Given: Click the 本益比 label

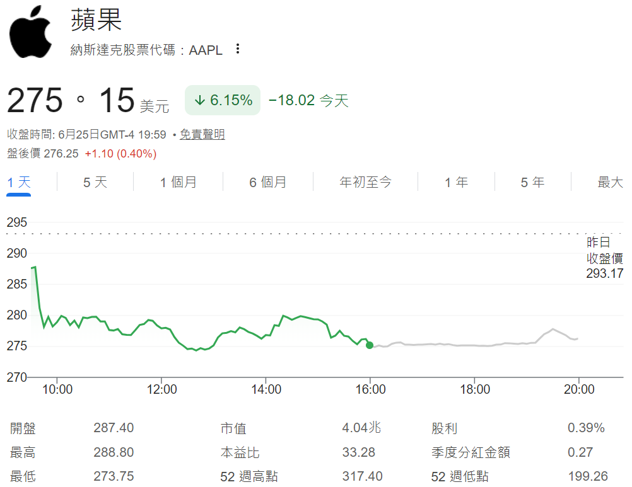Looking at the screenshot, I should point(240,452).
